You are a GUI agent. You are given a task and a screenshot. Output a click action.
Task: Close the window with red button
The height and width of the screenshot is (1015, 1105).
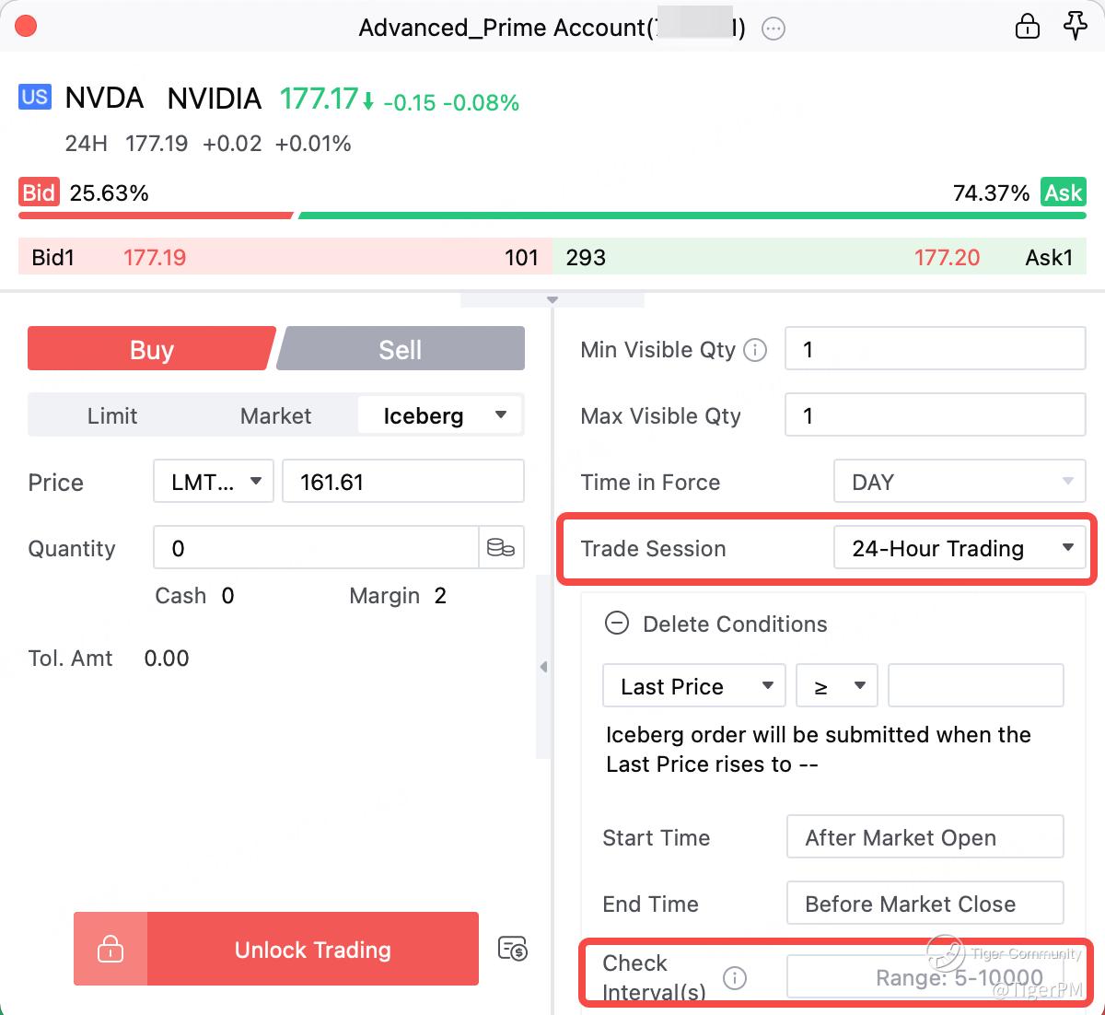(x=26, y=26)
